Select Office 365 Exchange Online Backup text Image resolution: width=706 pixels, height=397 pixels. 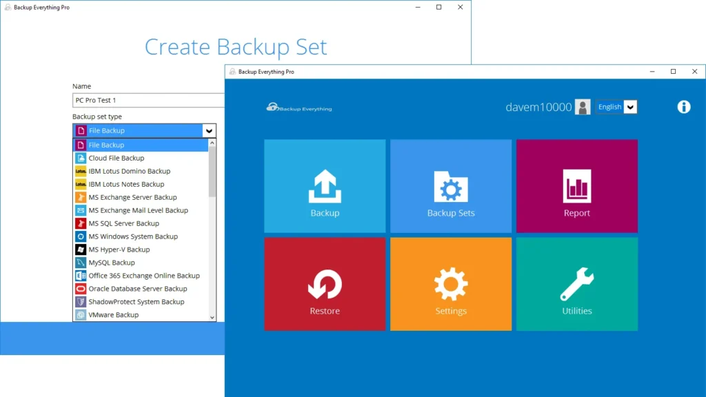click(144, 276)
